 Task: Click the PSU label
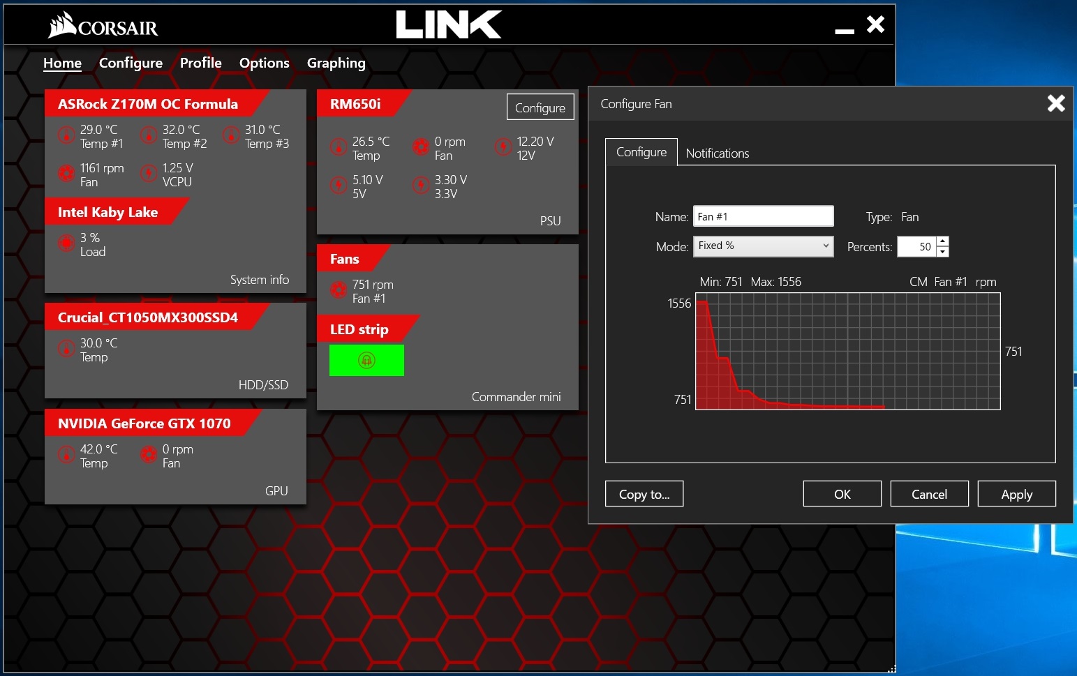(550, 221)
